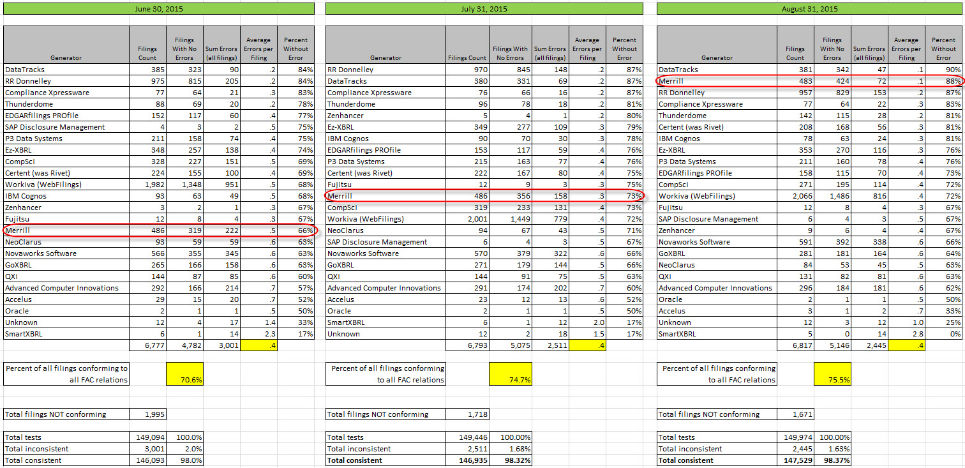Select bold total consistent value 147,529
The height and width of the screenshot is (468, 965).
click(797, 460)
